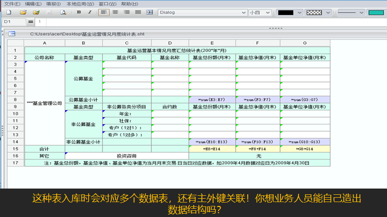Click the Open file folder icon
Viewport: 387px width, 217px height.
[23, 12]
